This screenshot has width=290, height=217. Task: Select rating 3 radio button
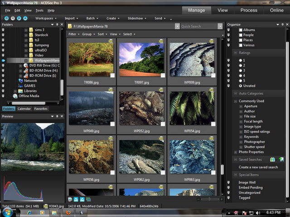pos(241,71)
